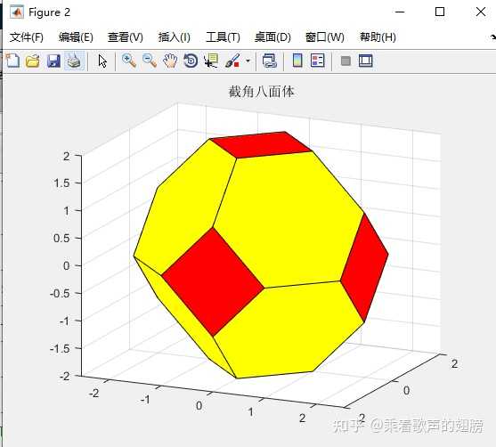This screenshot has width=496, height=447.
Task: Expand the brush color dropdown arrow
Action: pos(248,61)
